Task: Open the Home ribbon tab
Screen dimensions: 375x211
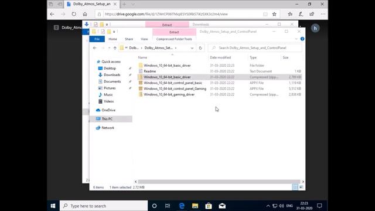Action: (112, 39)
